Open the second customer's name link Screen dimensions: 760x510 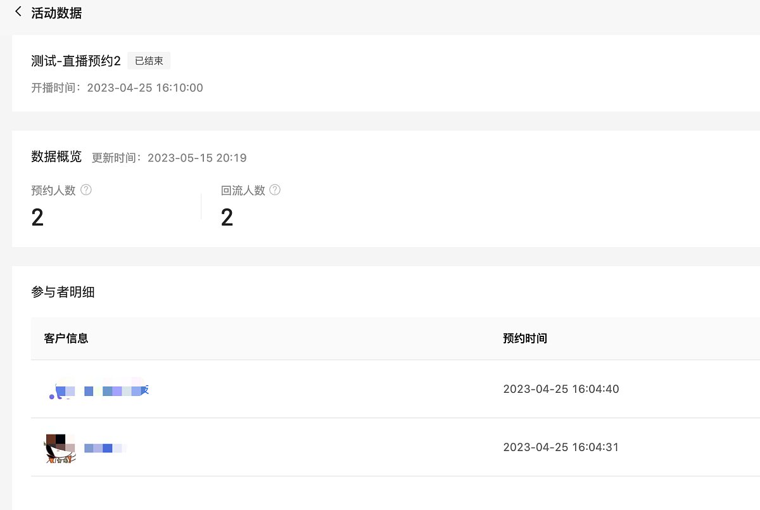[104, 448]
